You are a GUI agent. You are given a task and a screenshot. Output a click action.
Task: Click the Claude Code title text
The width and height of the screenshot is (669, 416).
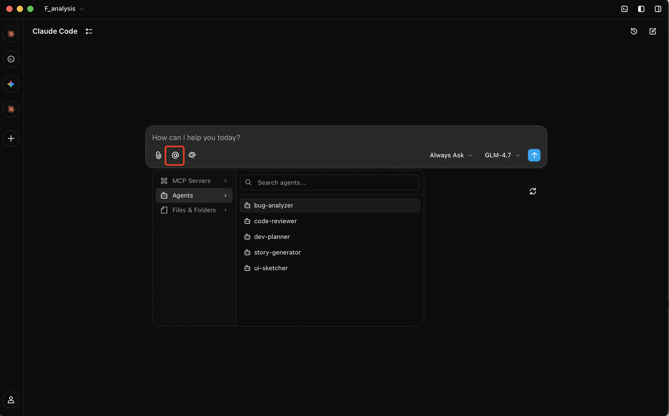(x=55, y=31)
